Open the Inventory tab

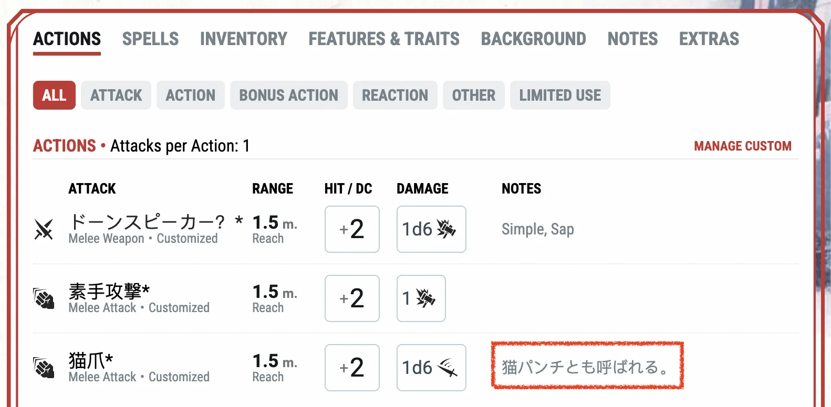(244, 39)
